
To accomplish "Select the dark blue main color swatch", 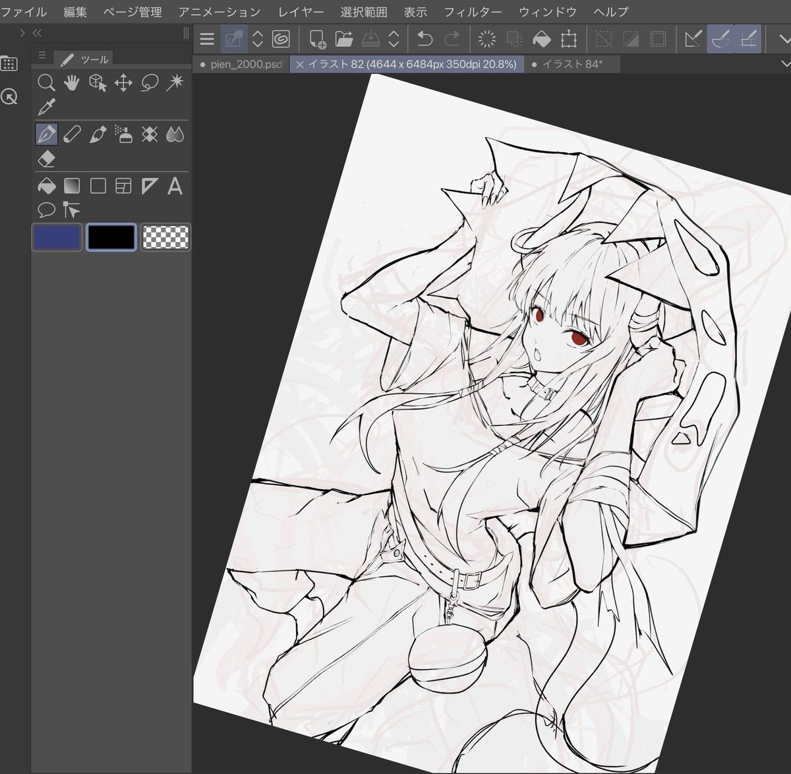I will pos(57,237).
